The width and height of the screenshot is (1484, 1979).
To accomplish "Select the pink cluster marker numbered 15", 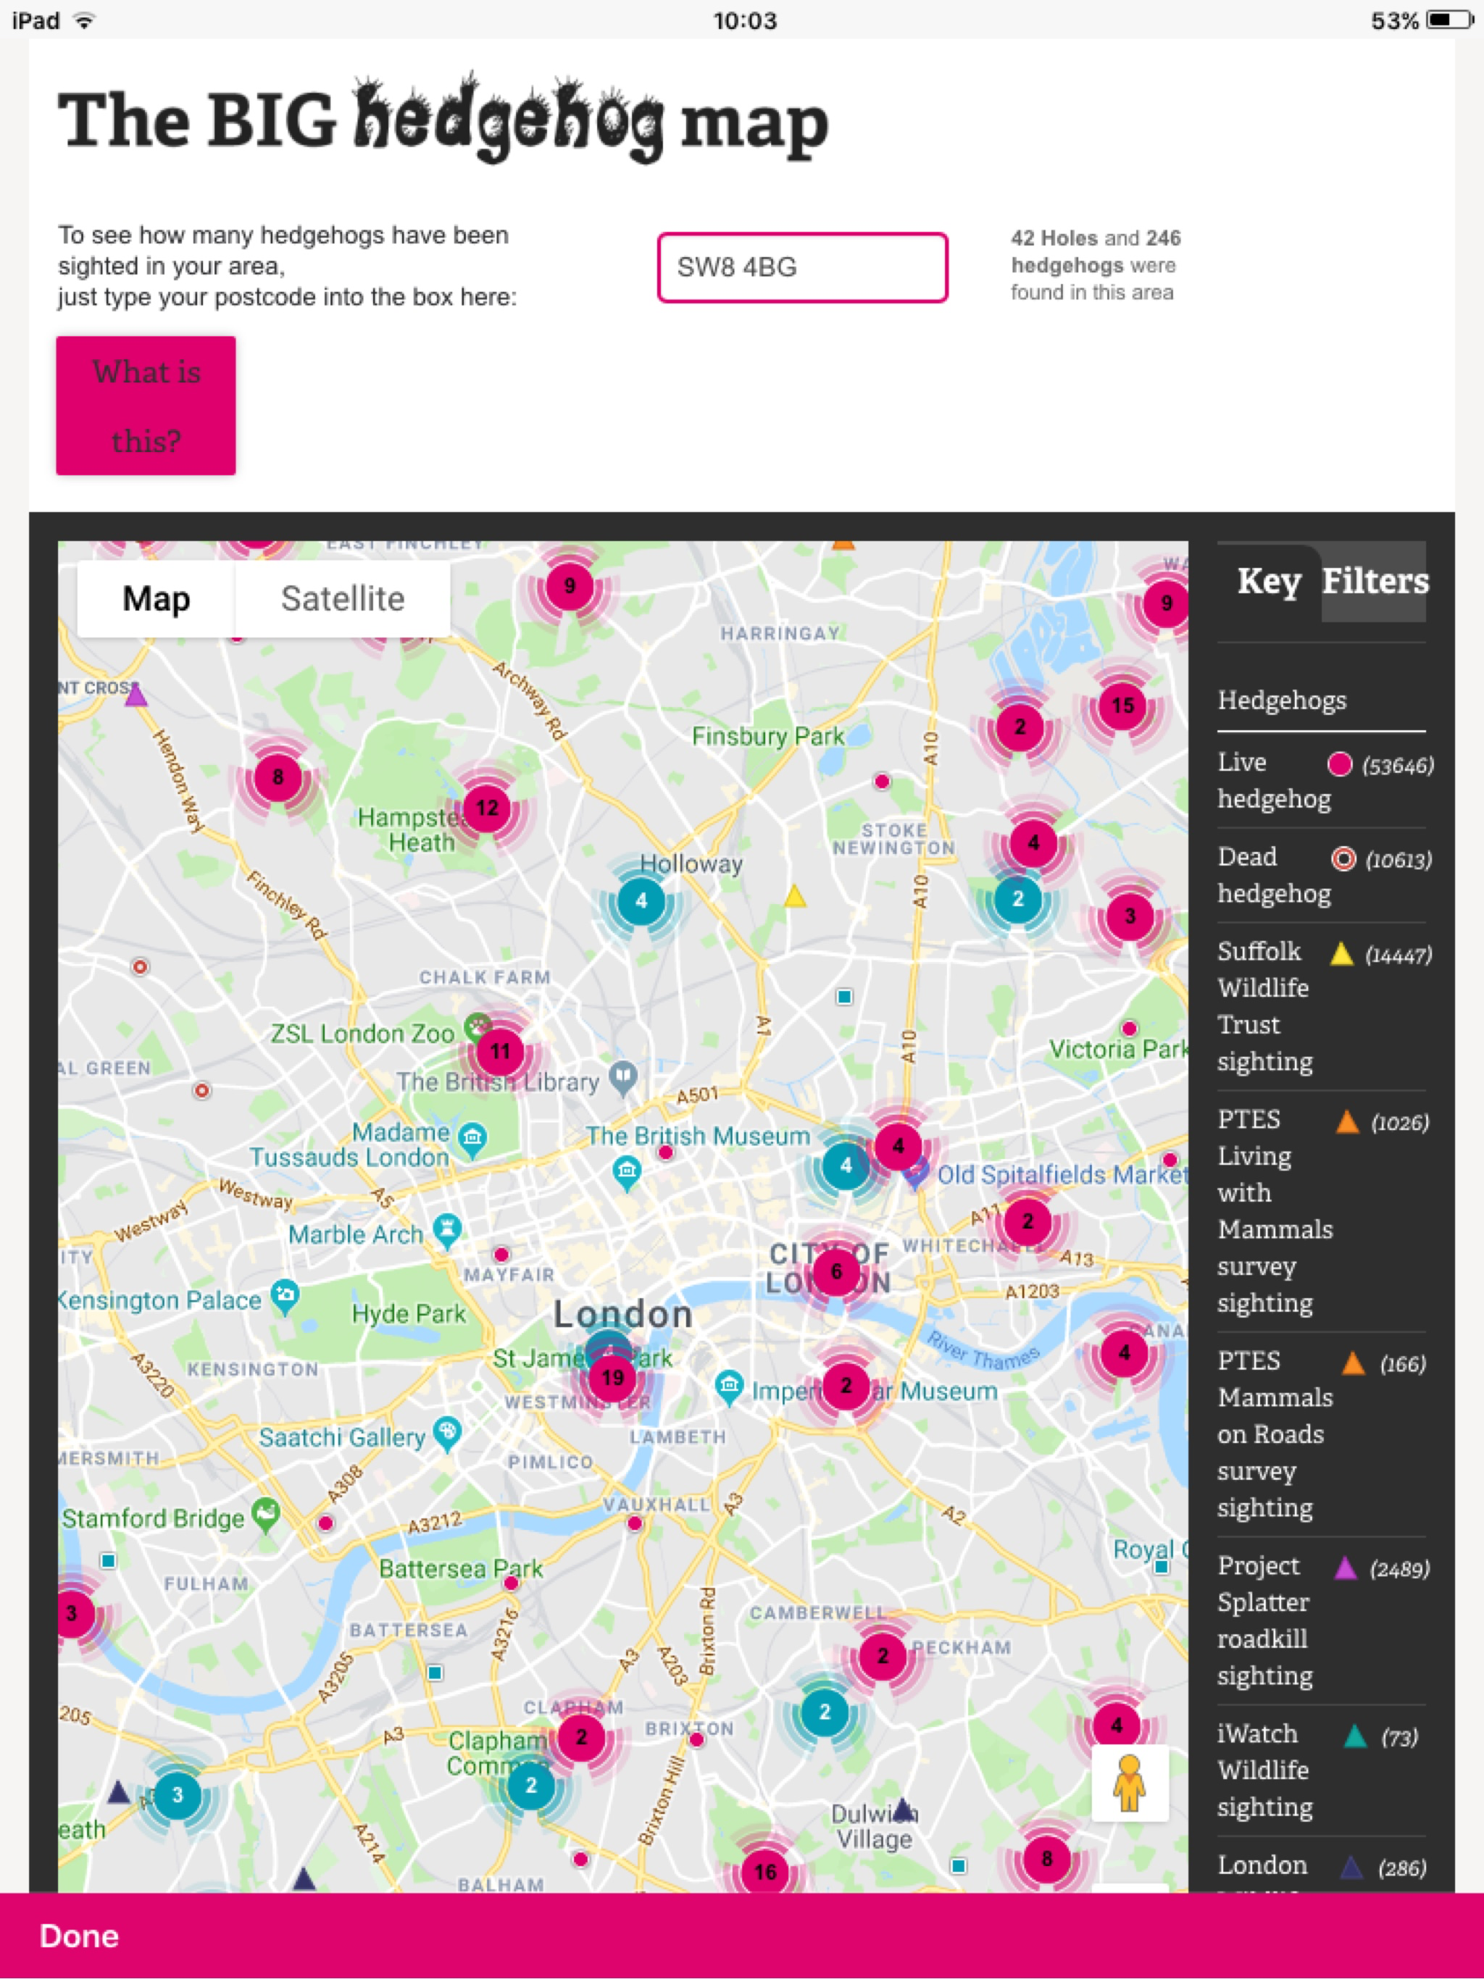I will click(1122, 706).
